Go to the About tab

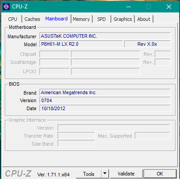[144, 19]
